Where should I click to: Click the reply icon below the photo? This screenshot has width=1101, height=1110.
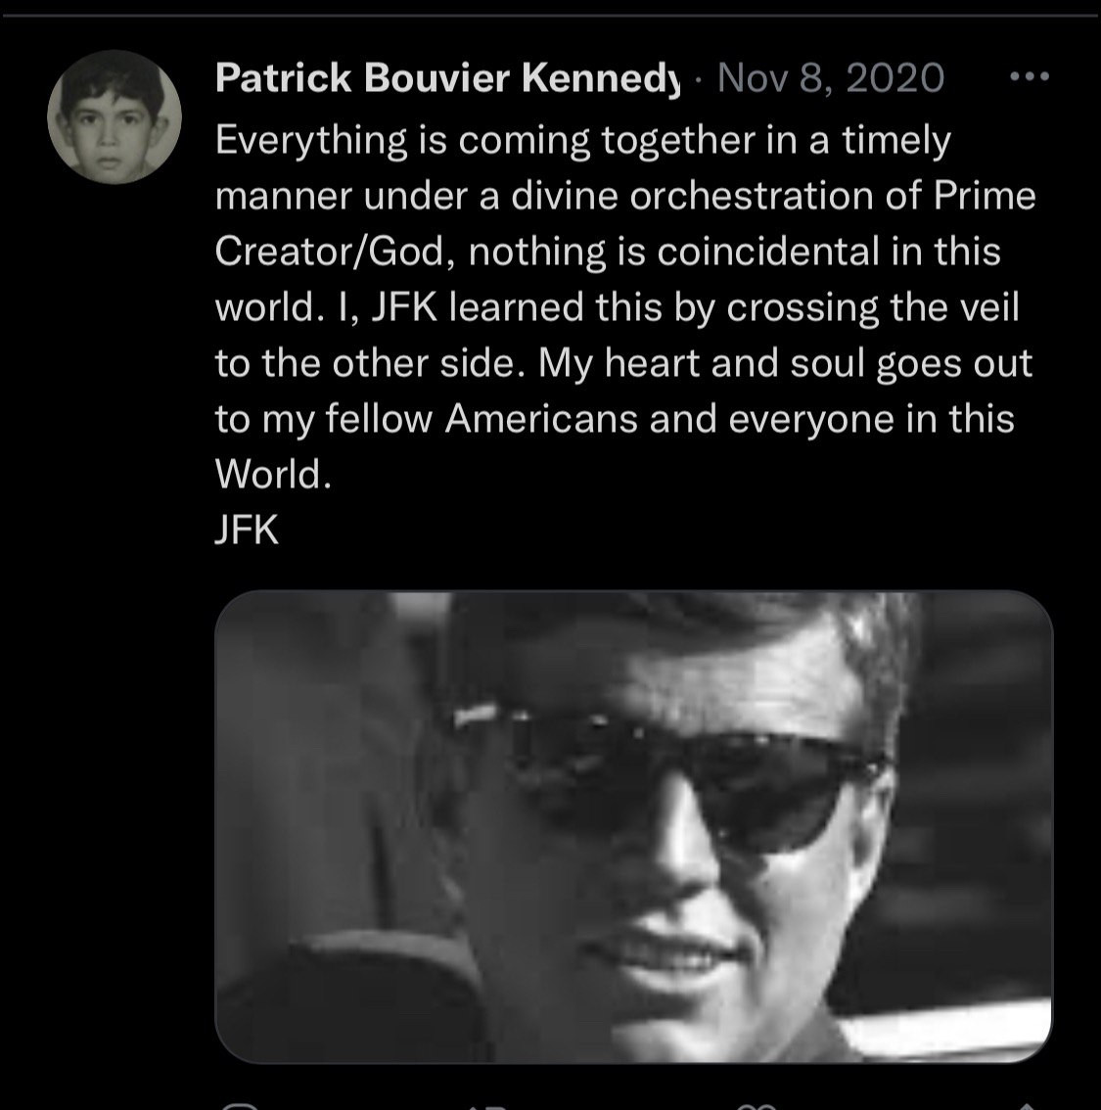point(239,1104)
